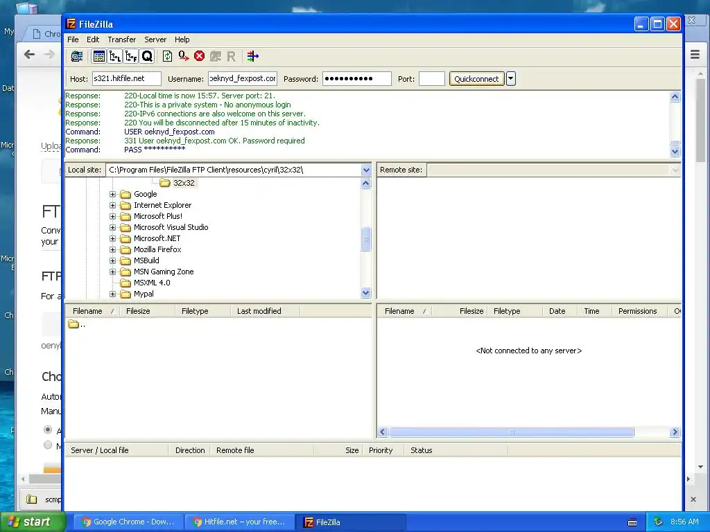710x532 pixels.
Task: Click red Cancel current operation icon
Action: point(199,56)
